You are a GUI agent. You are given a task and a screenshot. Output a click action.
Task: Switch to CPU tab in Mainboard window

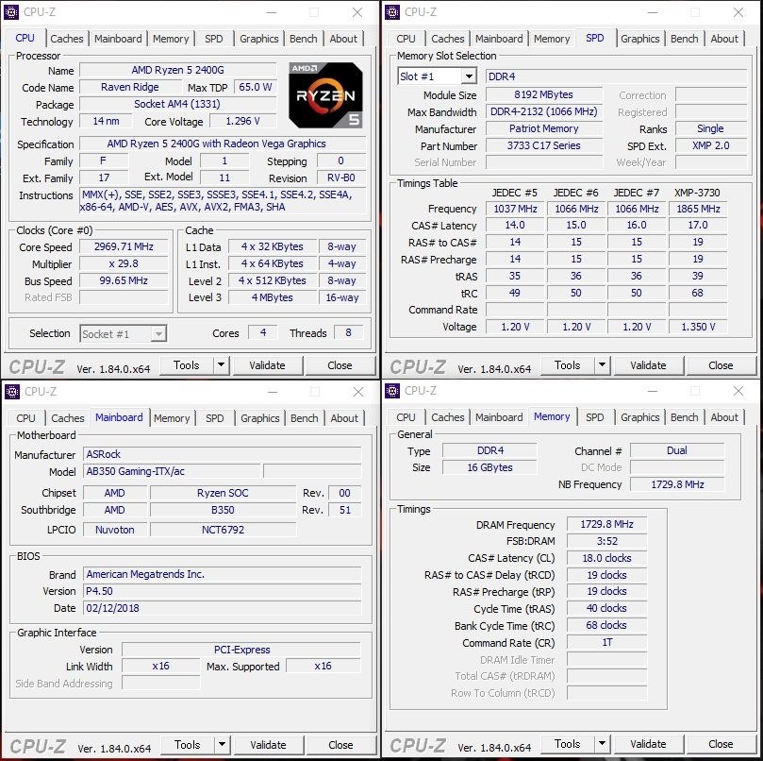(x=25, y=418)
